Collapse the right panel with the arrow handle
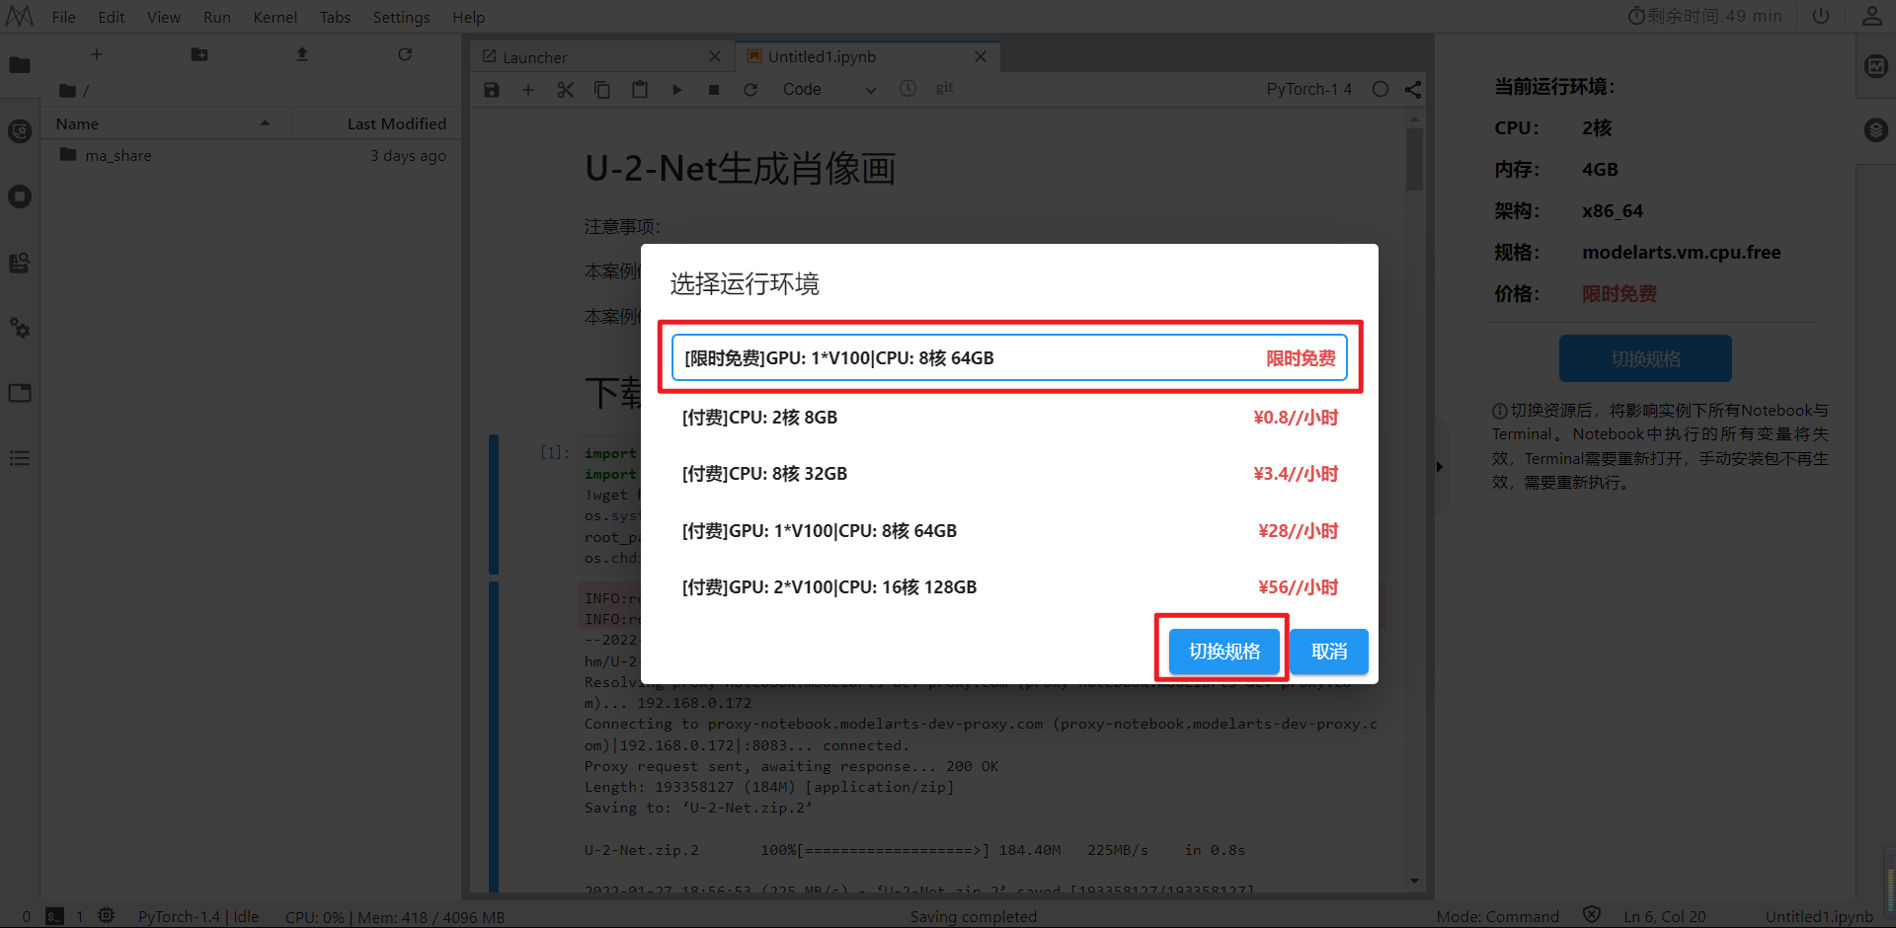The width and height of the screenshot is (1896, 928). (x=1440, y=467)
